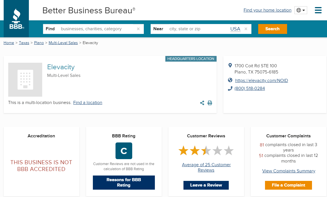This screenshot has height=197, width=327.
Task: Open the hamburger menu icon
Action: (x=318, y=10)
